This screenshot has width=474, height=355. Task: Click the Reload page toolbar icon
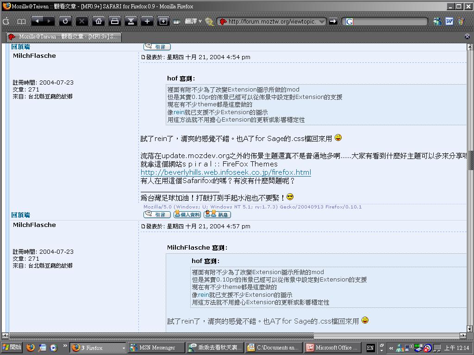pos(65,21)
